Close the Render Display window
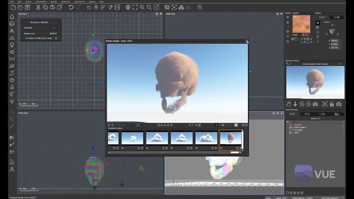 click(247, 41)
